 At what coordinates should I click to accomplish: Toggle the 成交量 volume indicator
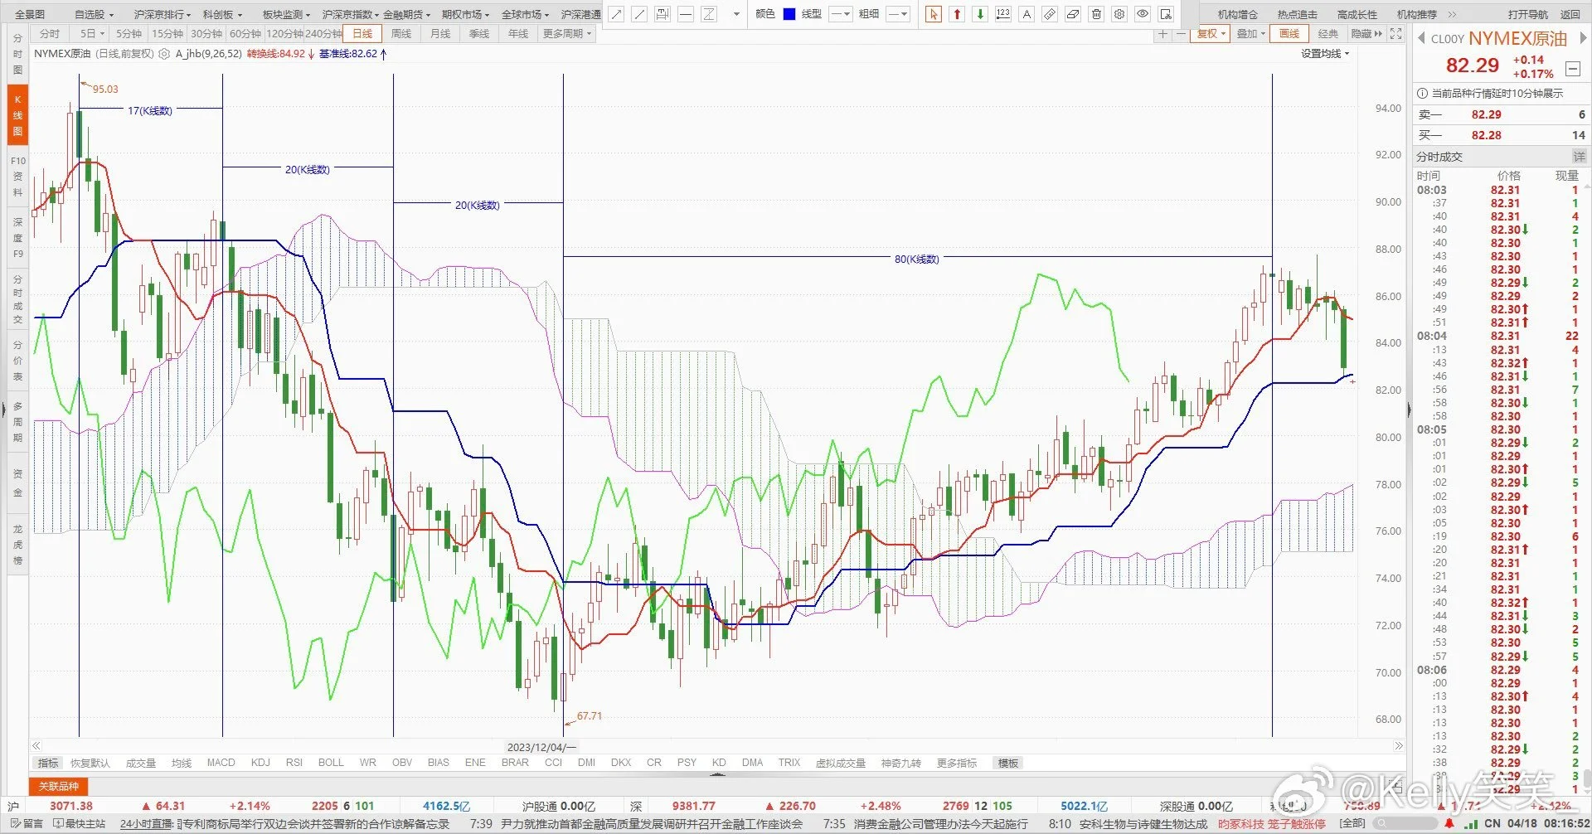141,763
